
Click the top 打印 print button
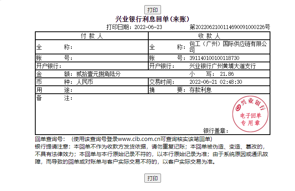click(x=152, y=10)
